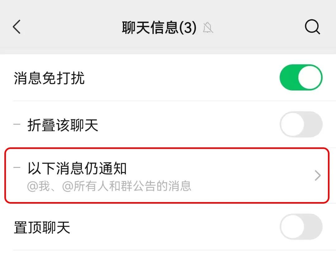Image resolution: width=336 pixels, height=254 pixels.
Task: Tap the chevron on 以下消息仍通知 row
Action: 317,176
